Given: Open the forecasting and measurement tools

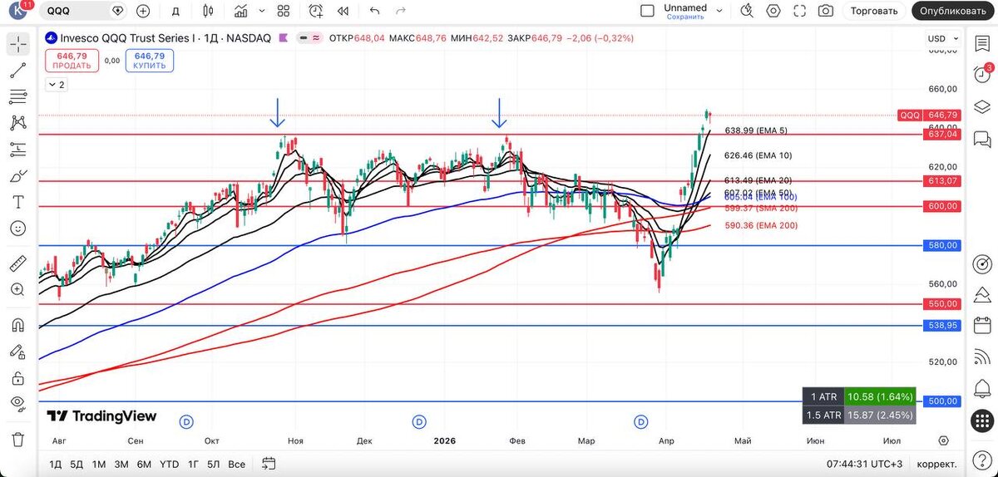Looking at the screenshot, I should pyautogui.click(x=18, y=150).
